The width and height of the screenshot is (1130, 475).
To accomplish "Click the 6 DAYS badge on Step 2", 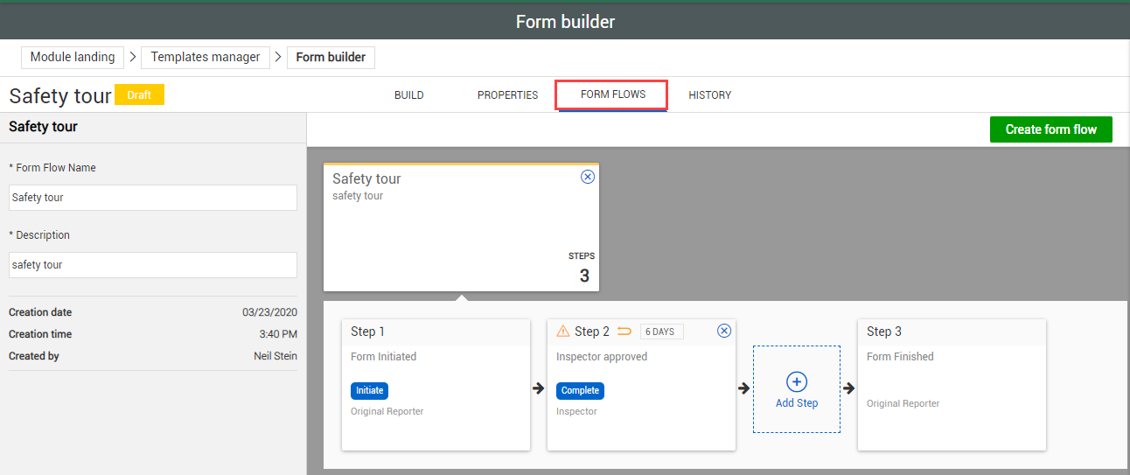I will (x=662, y=332).
